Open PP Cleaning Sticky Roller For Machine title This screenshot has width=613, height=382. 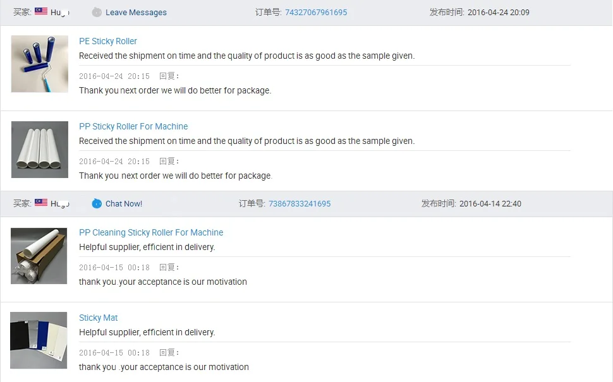pos(151,232)
